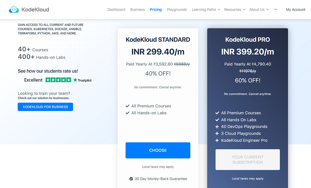The height and width of the screenshot is (188, 311).
Task: Select the Business nav item
Action: (138, 10)
